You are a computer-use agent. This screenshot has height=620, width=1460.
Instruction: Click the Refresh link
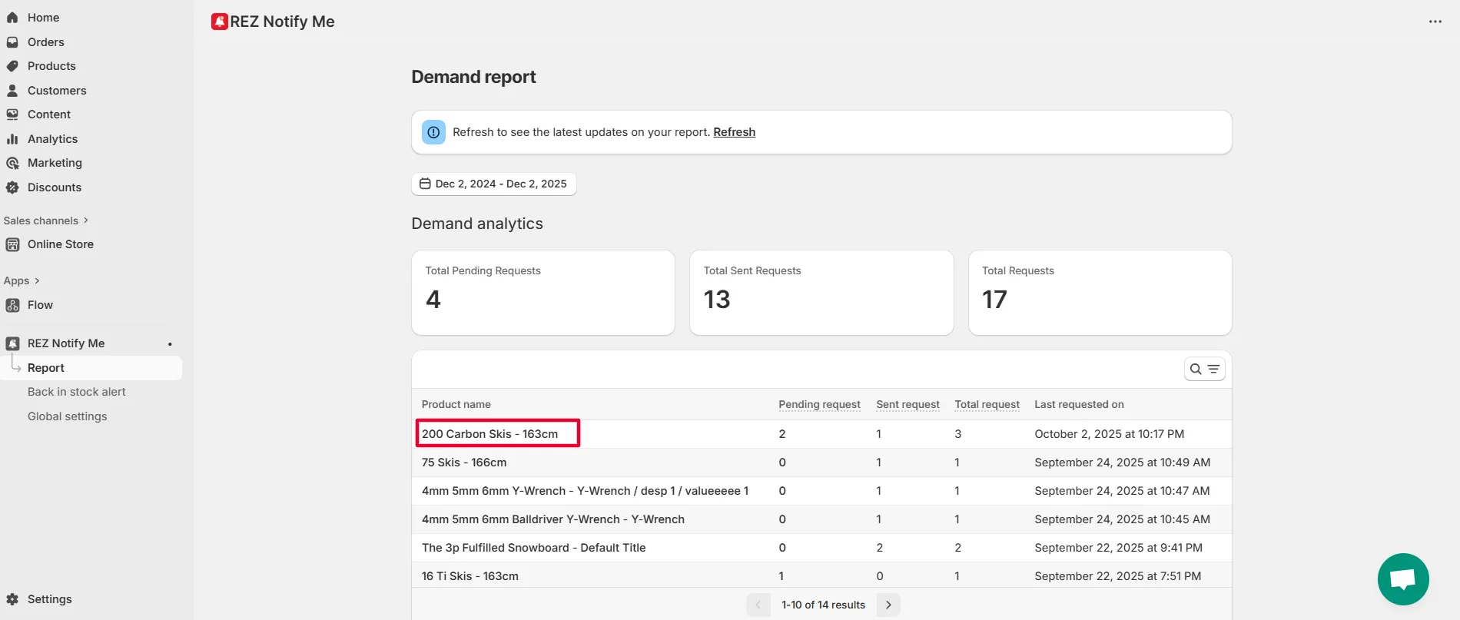click(x=734, y=132)
